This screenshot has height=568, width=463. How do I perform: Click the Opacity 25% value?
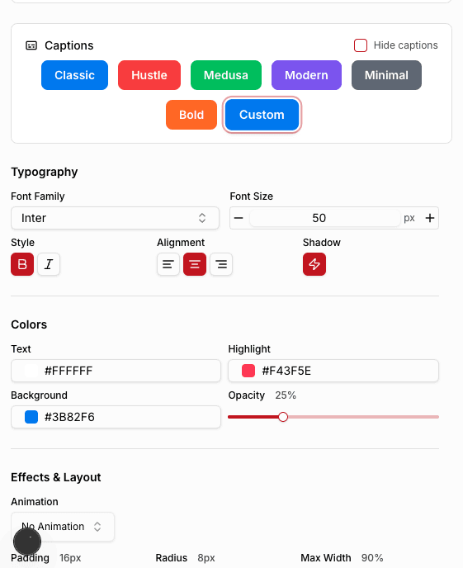pyautogui.click(x=286, y=395)
